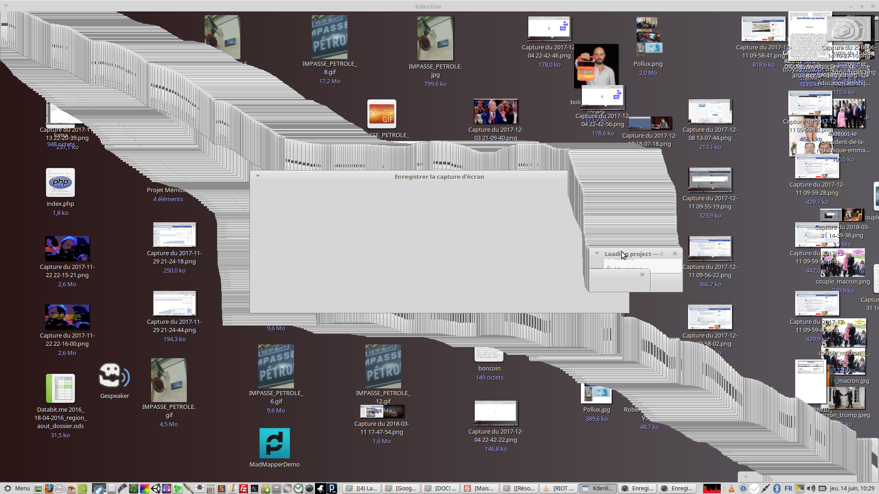The height and width of the screenshot is (494, 879).
Task: Open the Gespeaker desktop icon
Action: pyautogui.click(x=114, y=376)
